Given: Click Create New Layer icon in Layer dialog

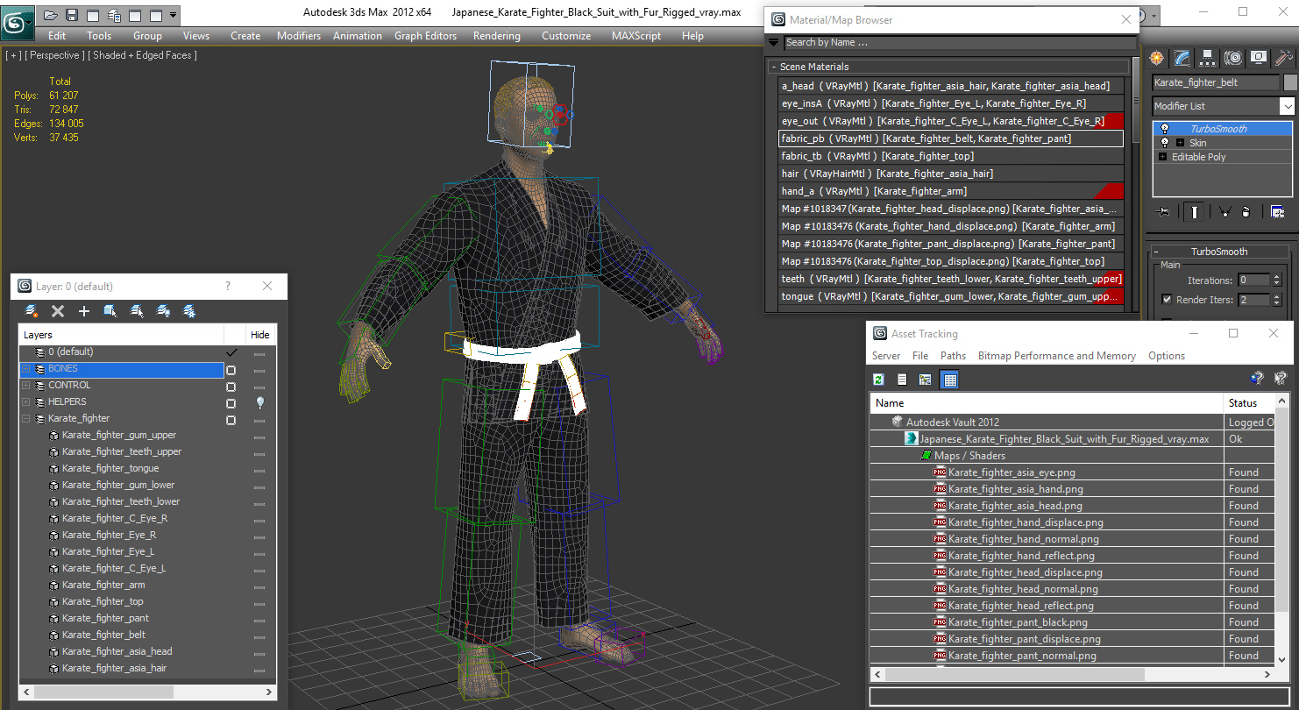Looking at the screenshot, I should [x=32, y=311].
